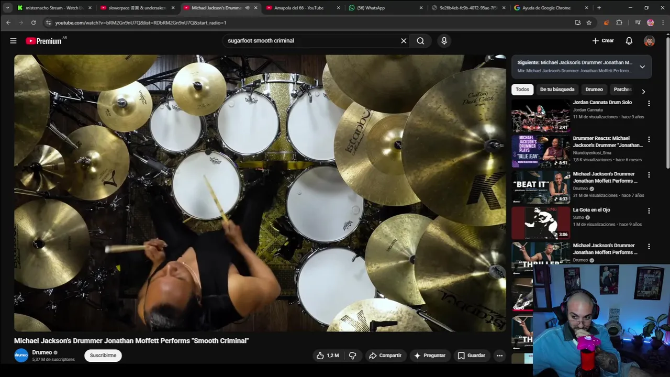Select the Drumeo filter chip
This screenshot has height=377, width=670.
(x=594, y=90)
